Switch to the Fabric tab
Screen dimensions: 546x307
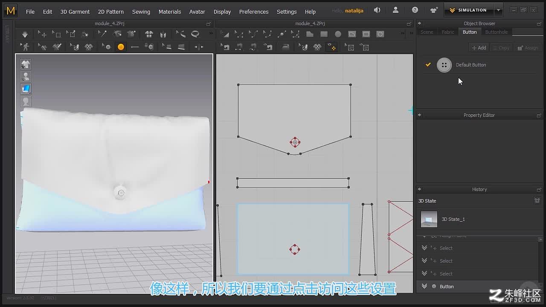click(448, 32)
